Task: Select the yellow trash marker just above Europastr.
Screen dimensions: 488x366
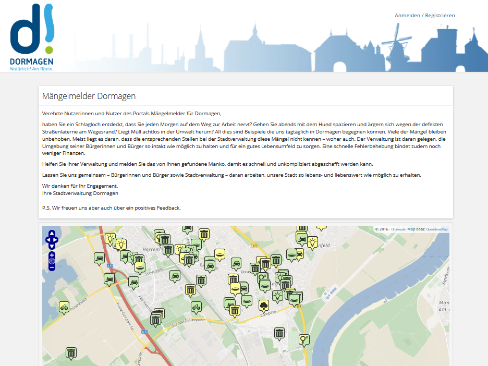Action: coord(234,310)
